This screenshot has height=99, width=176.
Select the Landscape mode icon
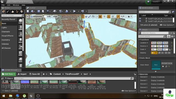point(13,12)
